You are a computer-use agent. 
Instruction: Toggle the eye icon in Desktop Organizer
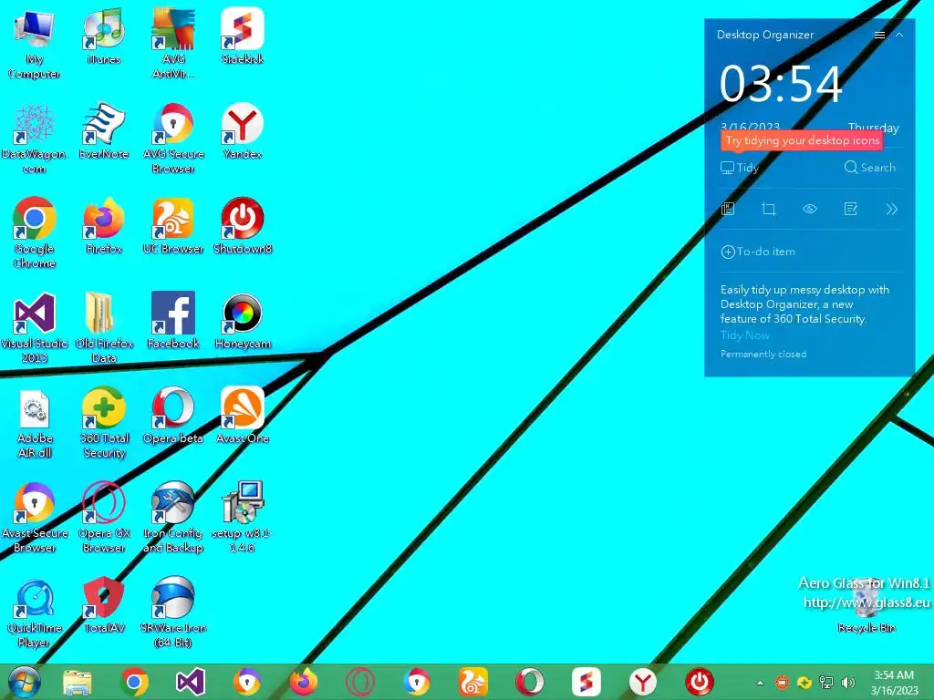(x=810, y=209)
